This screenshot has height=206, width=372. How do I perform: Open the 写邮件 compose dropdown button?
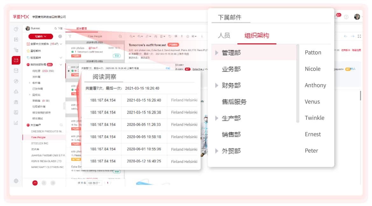(40, 37)
